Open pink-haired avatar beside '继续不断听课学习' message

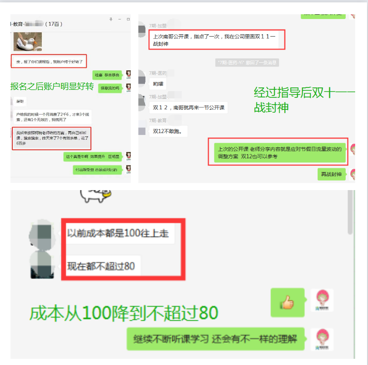[x=322, y=339]
